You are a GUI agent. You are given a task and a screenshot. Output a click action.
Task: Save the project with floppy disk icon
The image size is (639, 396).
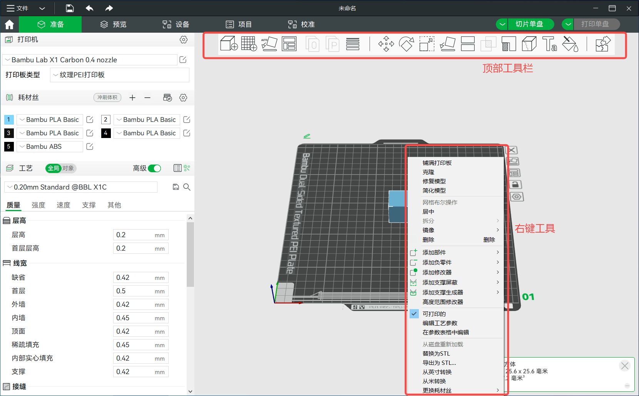pos(70,8)
